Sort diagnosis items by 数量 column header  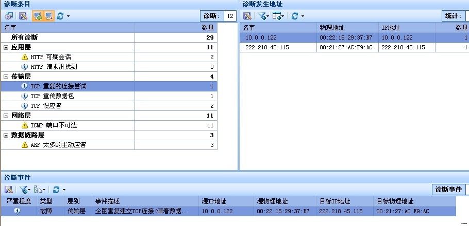(x=176, y=28)
